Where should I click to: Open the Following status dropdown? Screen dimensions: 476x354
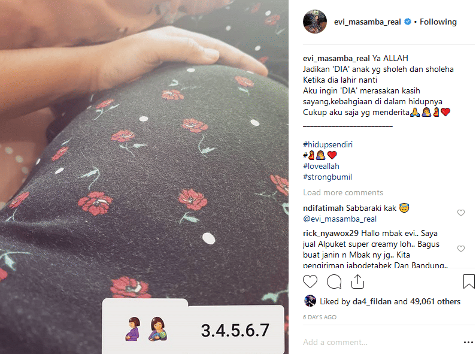(x=438, y=22)
